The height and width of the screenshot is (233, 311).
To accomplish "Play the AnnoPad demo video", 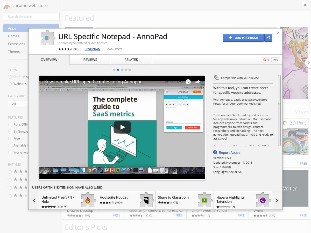I will (x=122, y=127).
